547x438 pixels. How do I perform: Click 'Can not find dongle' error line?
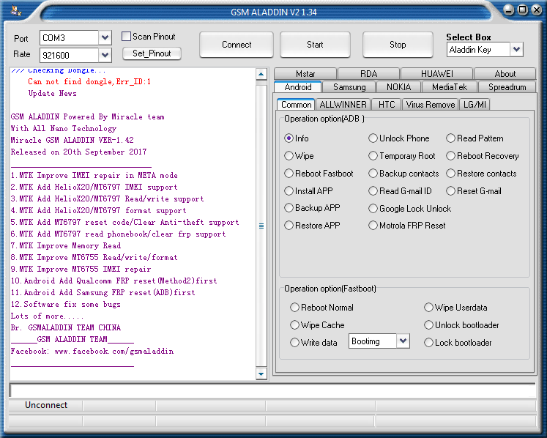click(89, 81)
